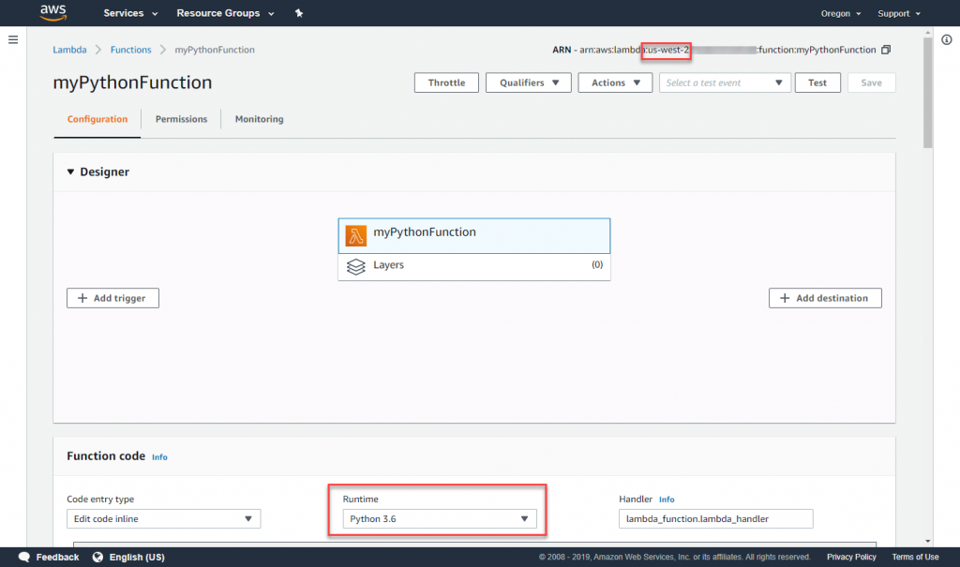Click the Throttle button
Screen dimensions: 960x567
446,82
